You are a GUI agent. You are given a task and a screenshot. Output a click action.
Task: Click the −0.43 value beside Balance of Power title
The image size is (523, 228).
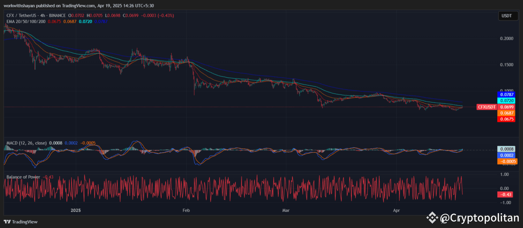[x=48, y=177]
